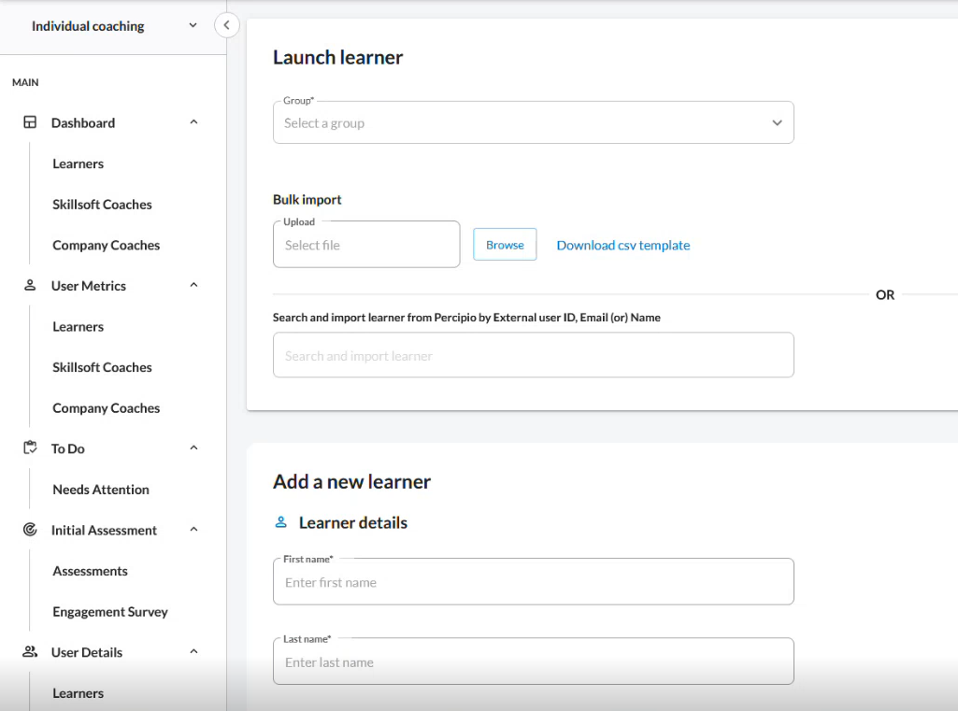Viewport: 958px width, 711px height.
Task: Click the Dashboard grid icon in sidebar
Action: click(x=29, y=122)
